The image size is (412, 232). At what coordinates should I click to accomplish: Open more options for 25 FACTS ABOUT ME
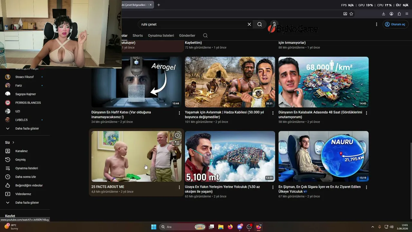pos(179,187)
